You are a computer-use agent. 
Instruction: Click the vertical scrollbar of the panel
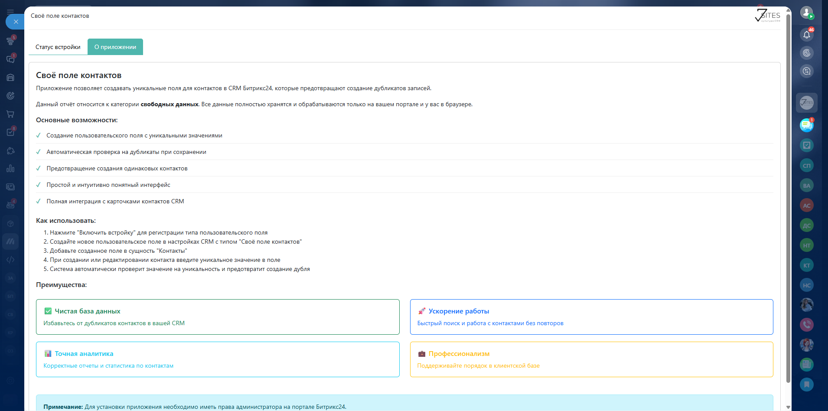point(788,199)
